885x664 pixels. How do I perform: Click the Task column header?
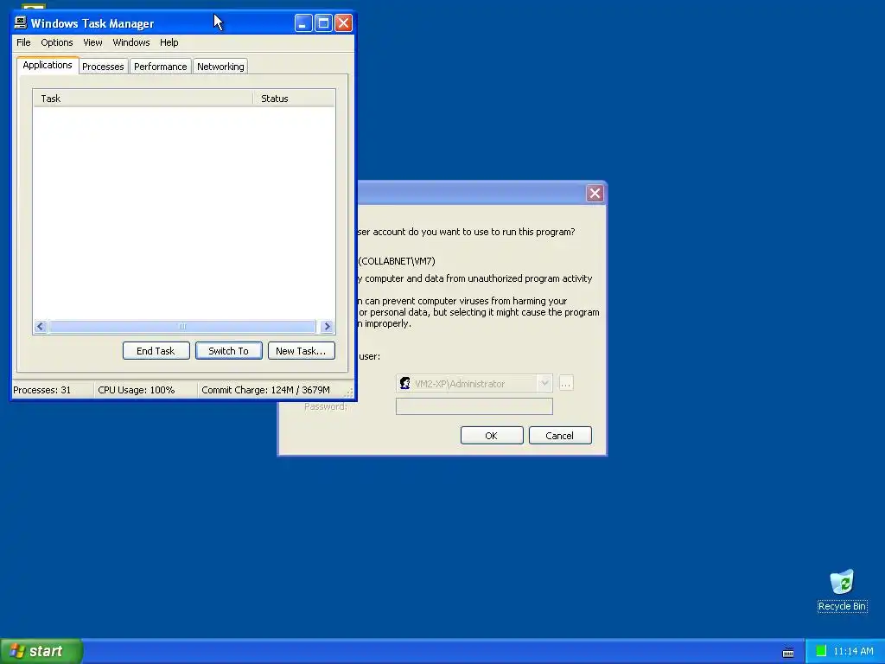click(143, 99)
